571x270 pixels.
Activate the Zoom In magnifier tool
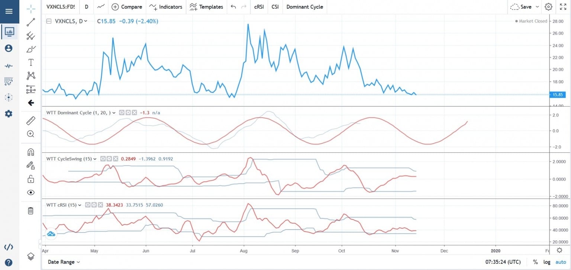pos(30,134)
